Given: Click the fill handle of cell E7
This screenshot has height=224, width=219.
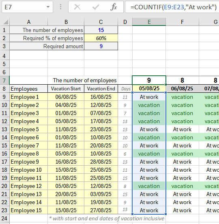Looking at the screenshot, I should 165,84.
